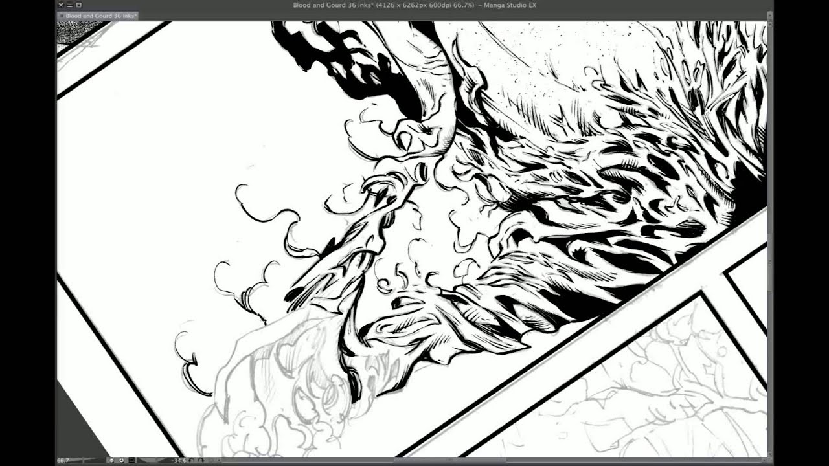Viewport: 829px width, 466px height.
Task: Select the Blood and Gourd 36 inks tab
Action: [x=97, y=16]
